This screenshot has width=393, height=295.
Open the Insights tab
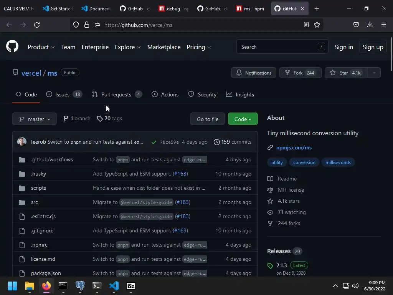tap(240, 94)
